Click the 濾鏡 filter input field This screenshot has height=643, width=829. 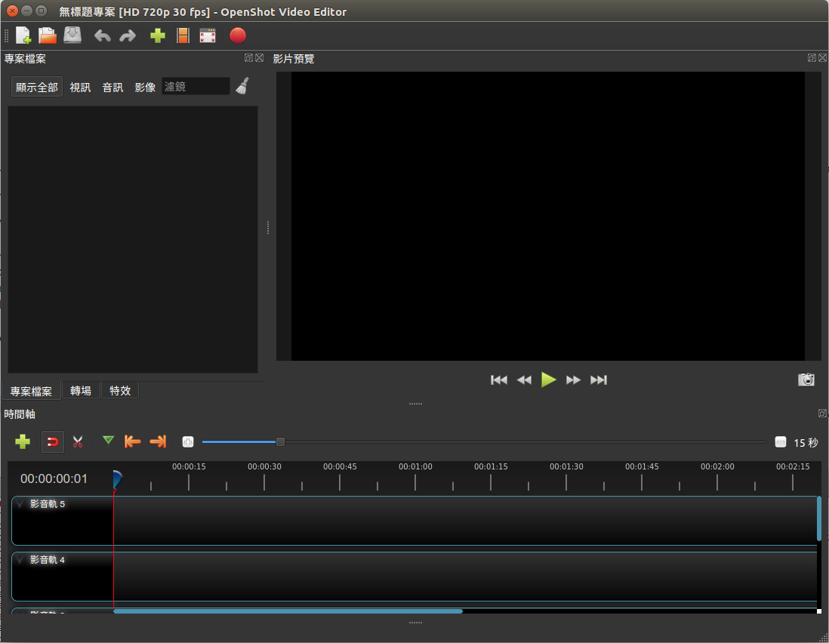click(x=196, y=87)
